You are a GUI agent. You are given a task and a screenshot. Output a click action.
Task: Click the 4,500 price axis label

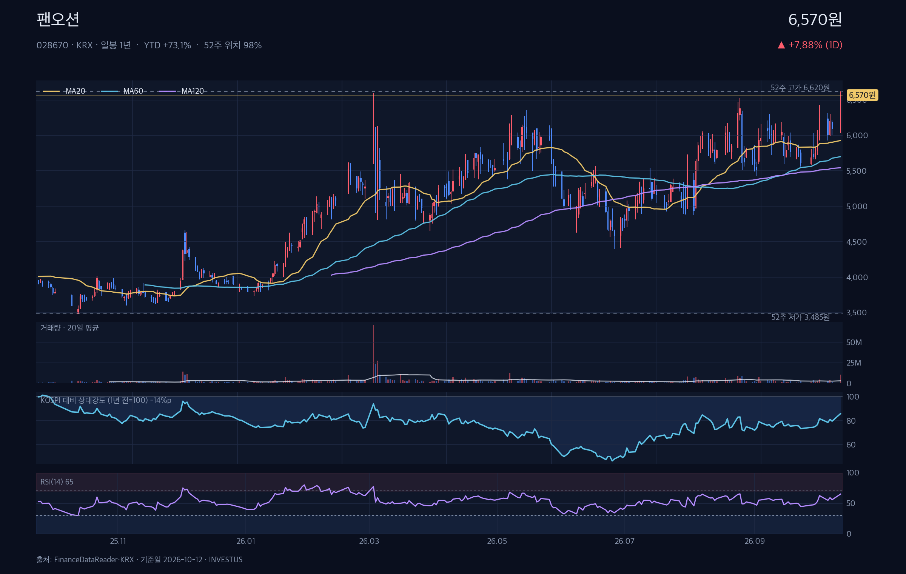click(857, 242)
